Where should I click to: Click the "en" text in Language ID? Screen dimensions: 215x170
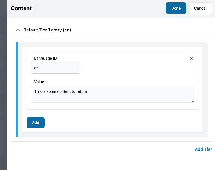[36, 68]
